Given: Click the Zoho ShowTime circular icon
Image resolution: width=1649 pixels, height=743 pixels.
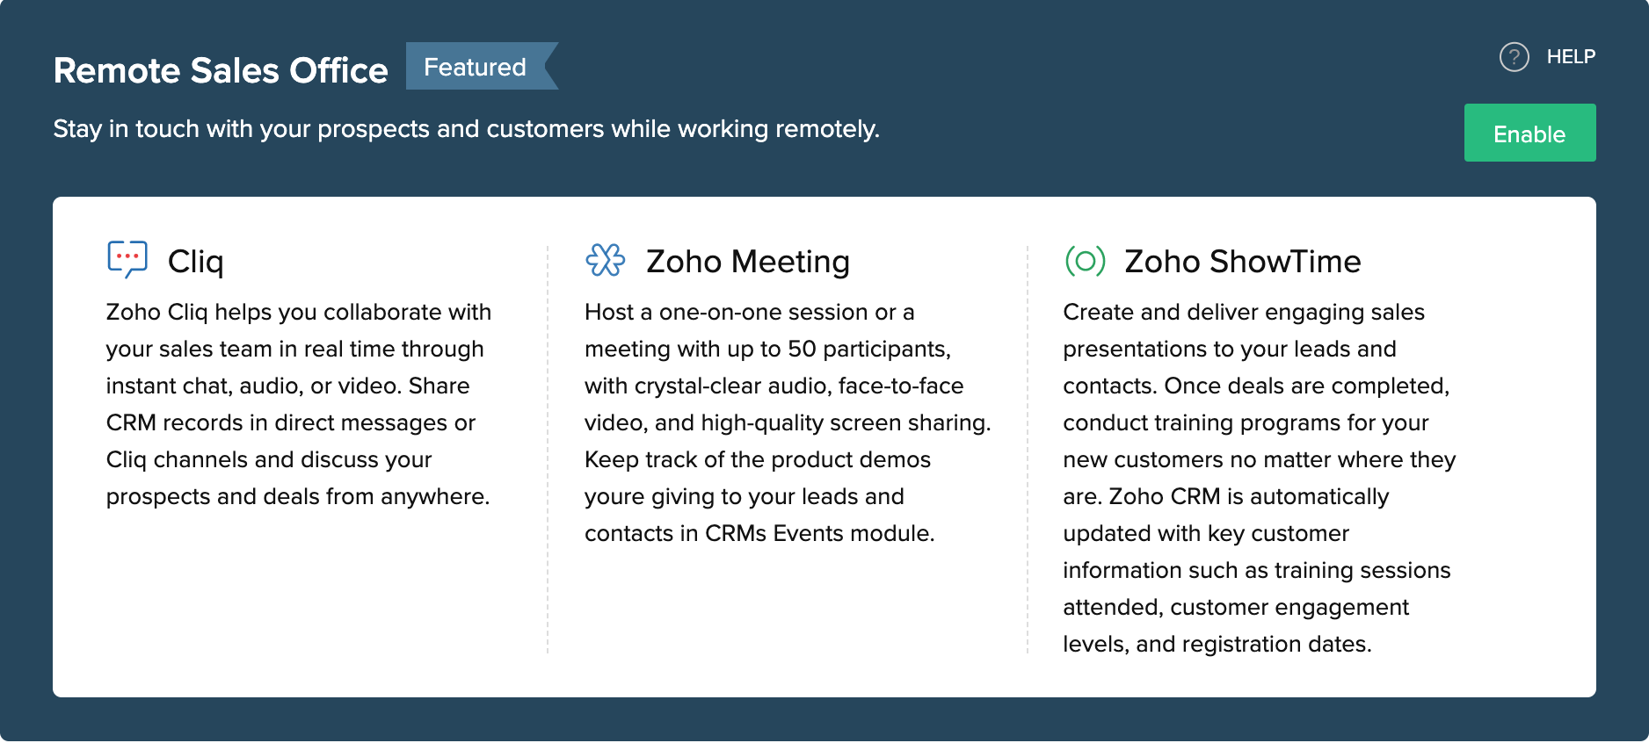Looking at the screenshot, I should pyautogui.click(x=1085, y=261).
